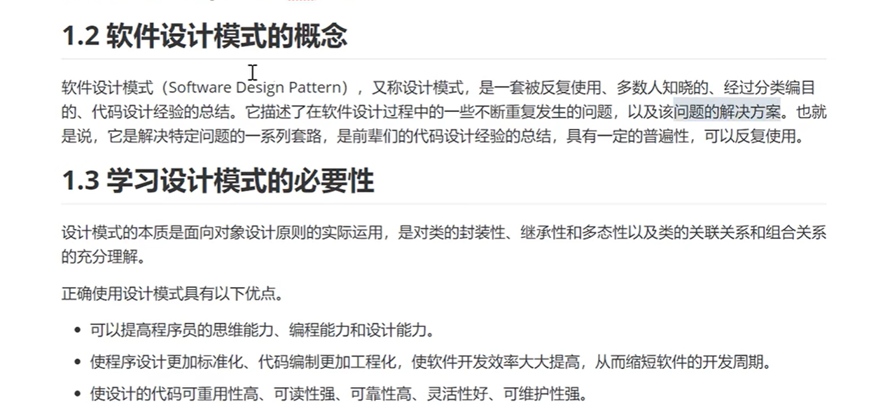
Task: Click the highlighted text "问题的解决方案"
Action: tap(727, 112)
